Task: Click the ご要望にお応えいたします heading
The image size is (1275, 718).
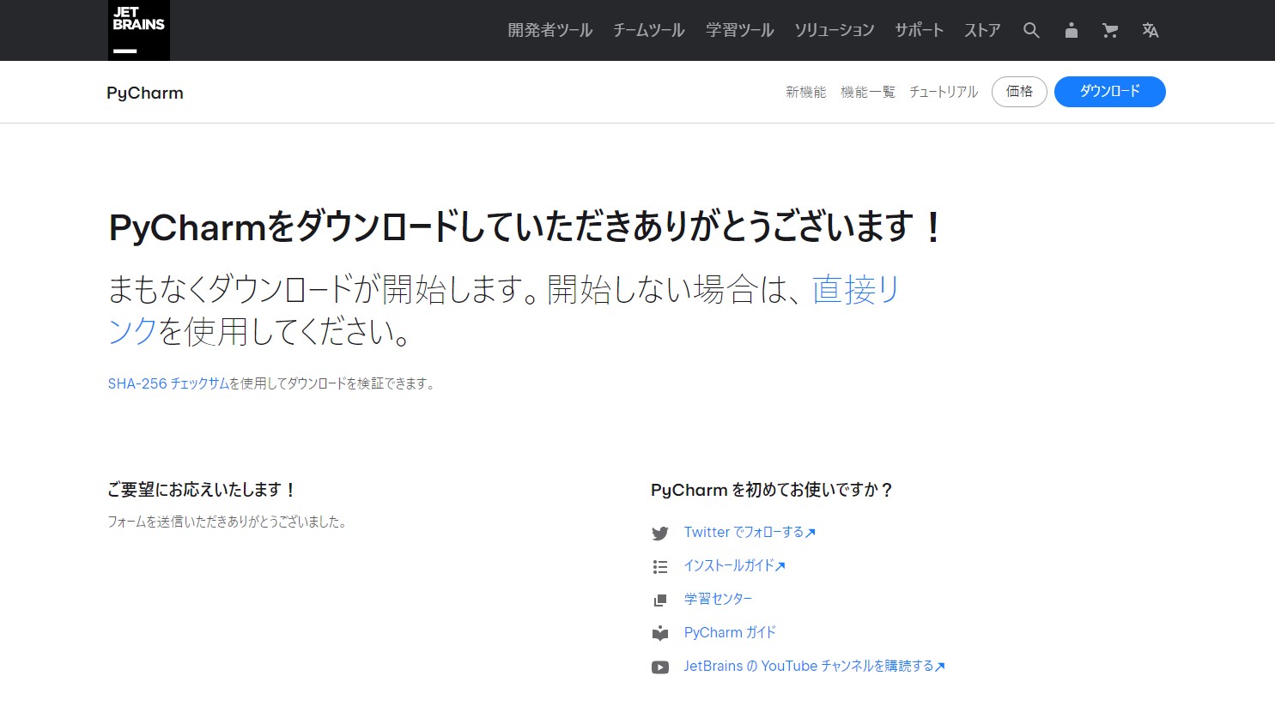Action: tap(202, 490)
